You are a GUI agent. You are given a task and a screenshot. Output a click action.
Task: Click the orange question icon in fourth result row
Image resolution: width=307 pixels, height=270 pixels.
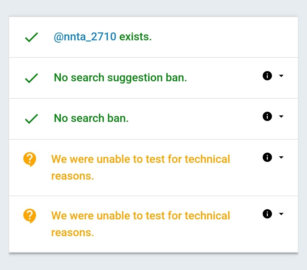pos(30,159)
